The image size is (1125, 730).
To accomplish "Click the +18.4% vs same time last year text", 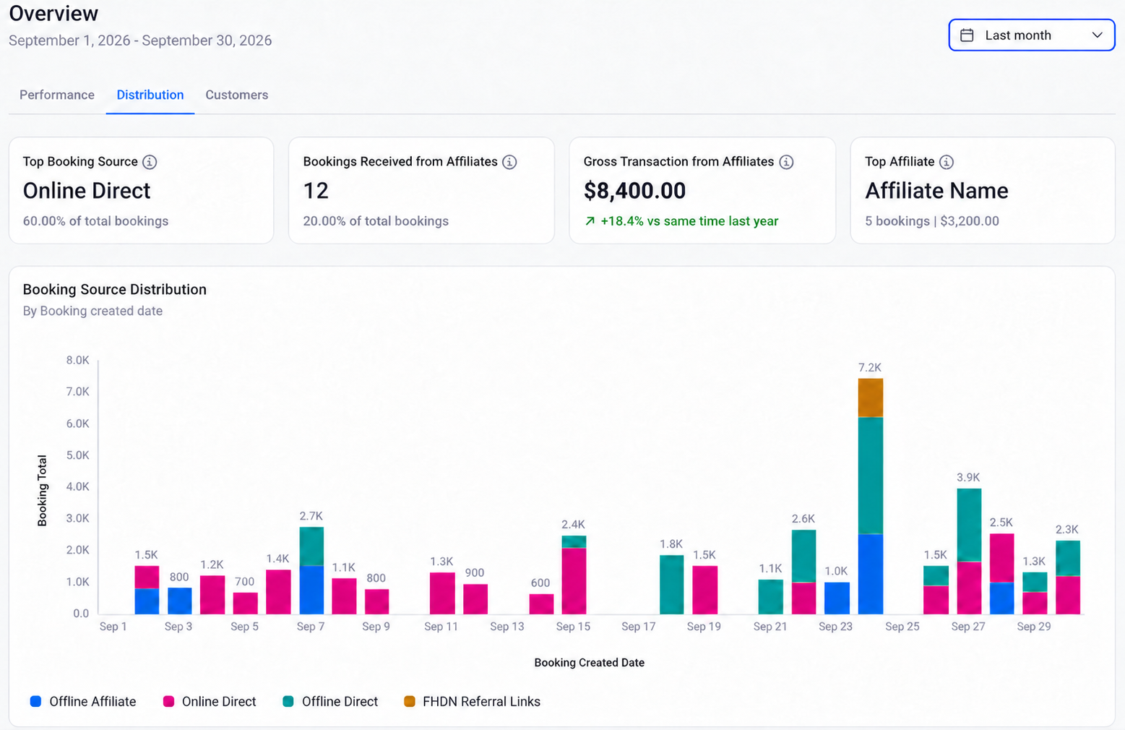I will [689, 221].
